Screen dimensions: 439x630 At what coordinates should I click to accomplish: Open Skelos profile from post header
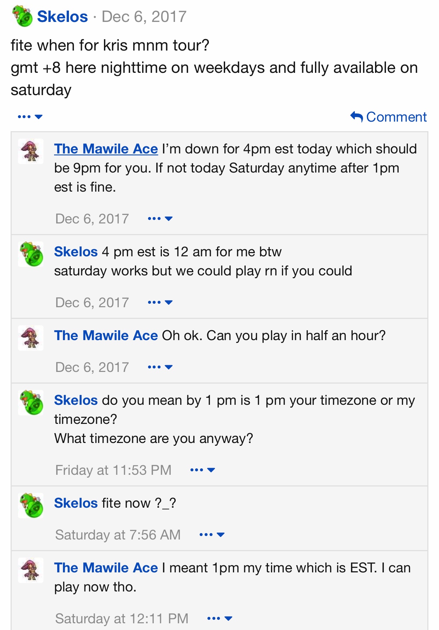coord(63,17)
